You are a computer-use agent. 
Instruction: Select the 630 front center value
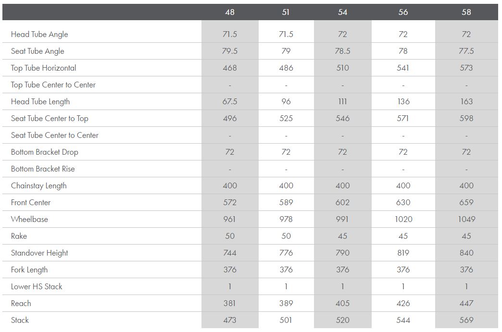(403, 203)
